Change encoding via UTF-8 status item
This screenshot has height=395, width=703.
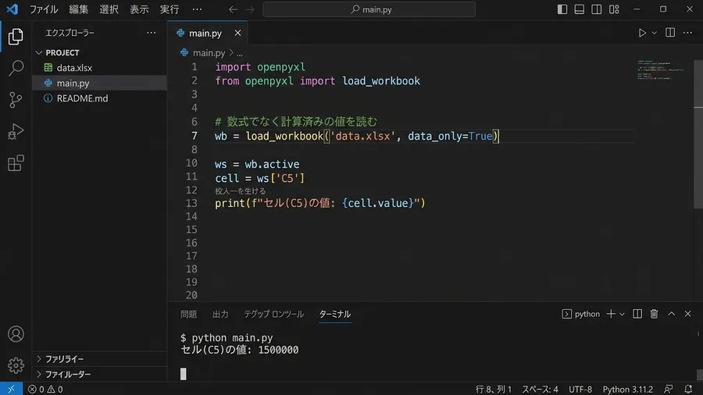tap(580, 389)
